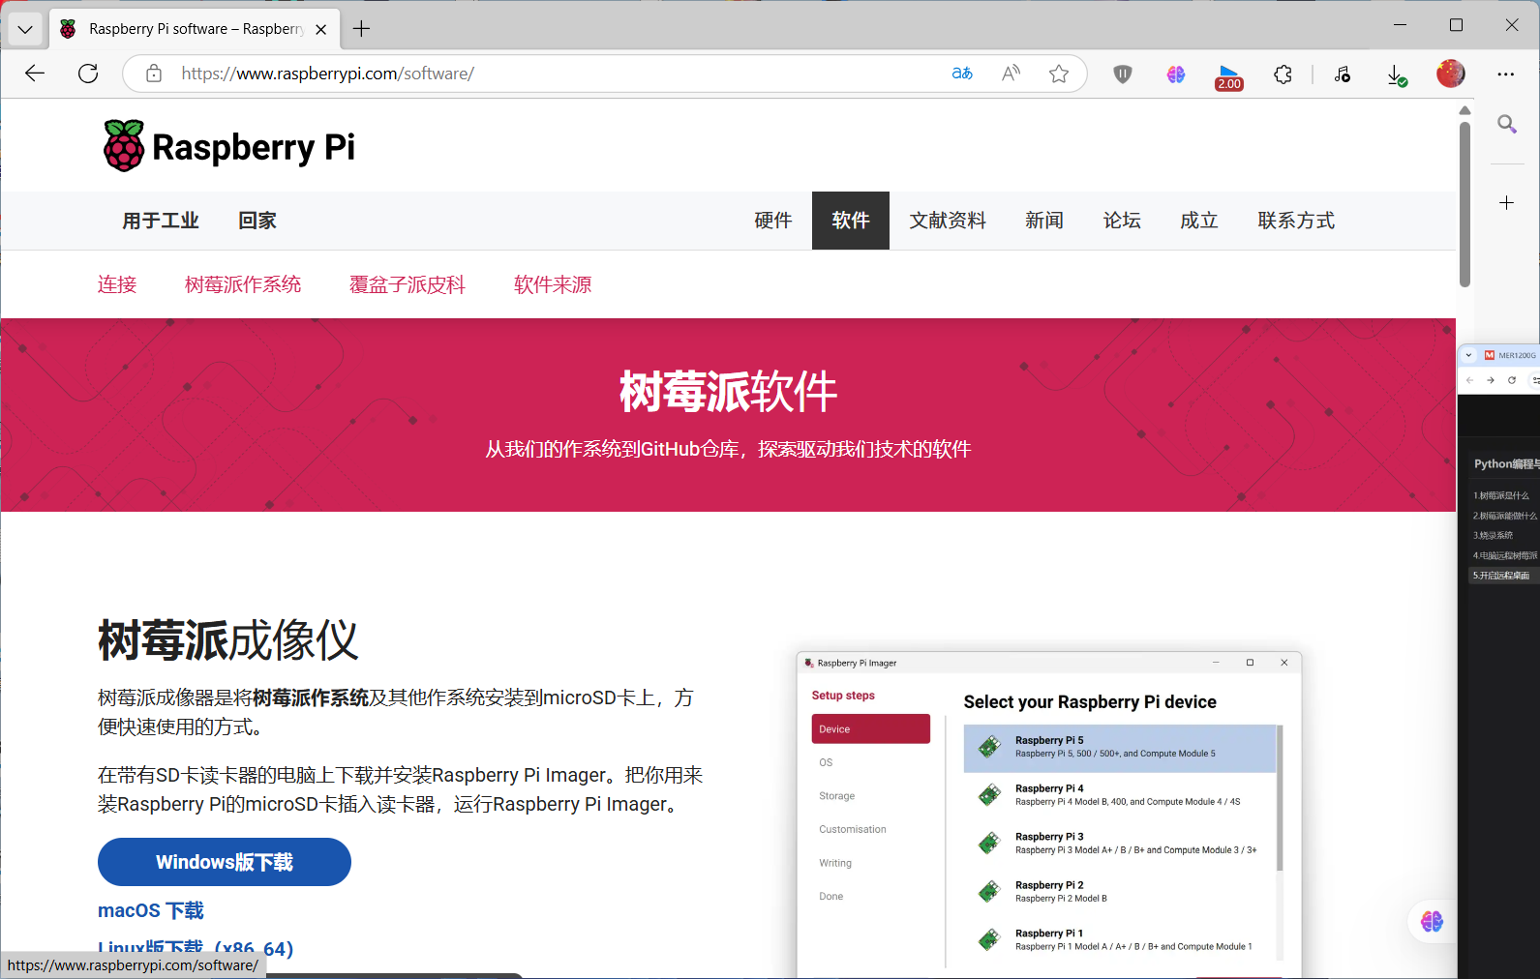Viewport: 1540px width, 979px height.
Task: Select 2.树莓派能做什么 in side window
Action: 1504,516
